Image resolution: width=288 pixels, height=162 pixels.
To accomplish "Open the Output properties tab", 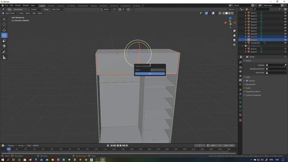I will [240, 72].
